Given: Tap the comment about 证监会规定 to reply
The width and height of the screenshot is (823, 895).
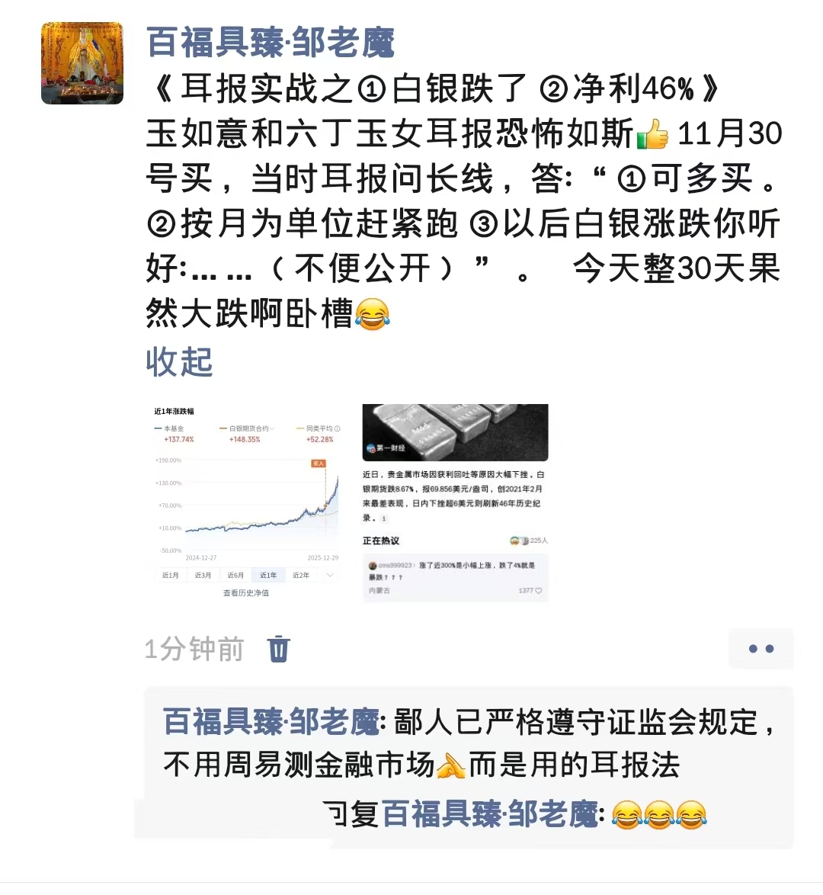Looking at the screenshot, I should [x=468, y=743].
